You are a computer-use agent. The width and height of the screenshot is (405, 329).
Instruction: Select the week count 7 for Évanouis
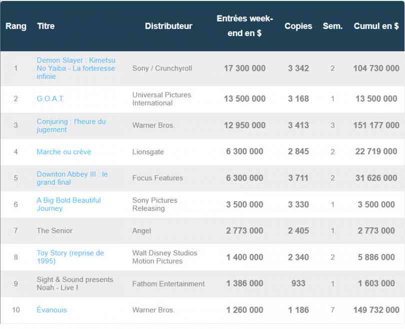tap(332, 310)
